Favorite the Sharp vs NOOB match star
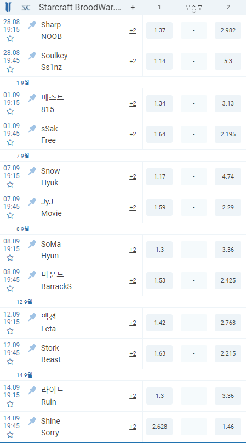The image size is (246, 443). click(x=10, y=38)
